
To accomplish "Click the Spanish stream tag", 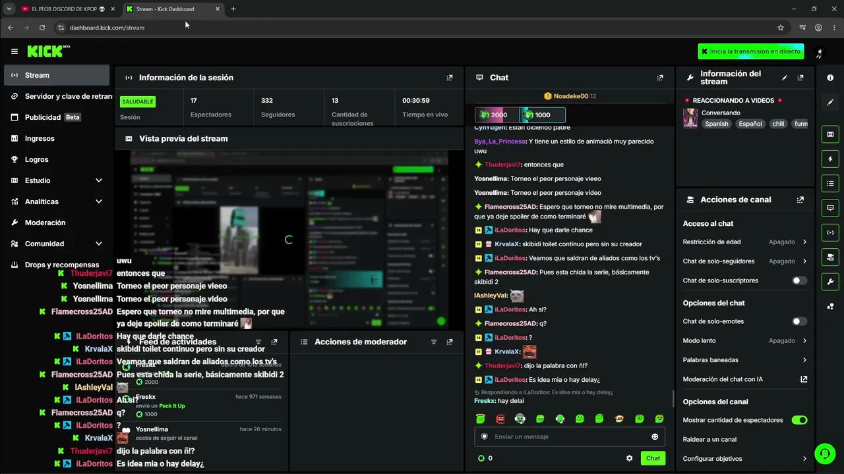I will (x=716, y=124).
